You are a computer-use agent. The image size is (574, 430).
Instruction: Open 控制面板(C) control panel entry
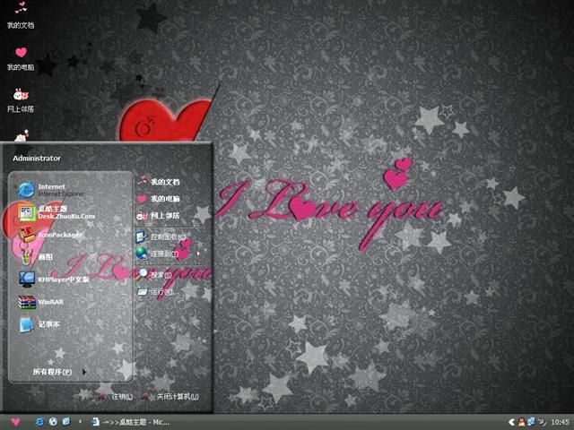coord(161,236)
